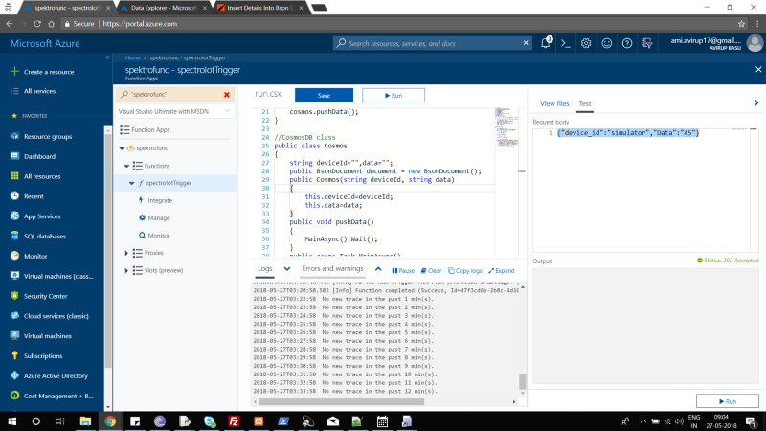Collapse the spectroIotTrigger node arrow

[131, 183]
